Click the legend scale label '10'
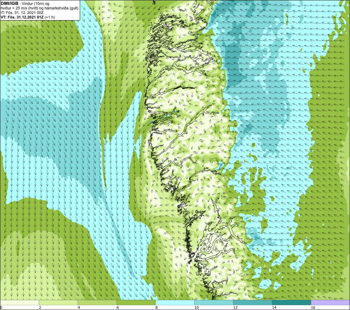This screenshot has width=350, height=310. point(196,308)
